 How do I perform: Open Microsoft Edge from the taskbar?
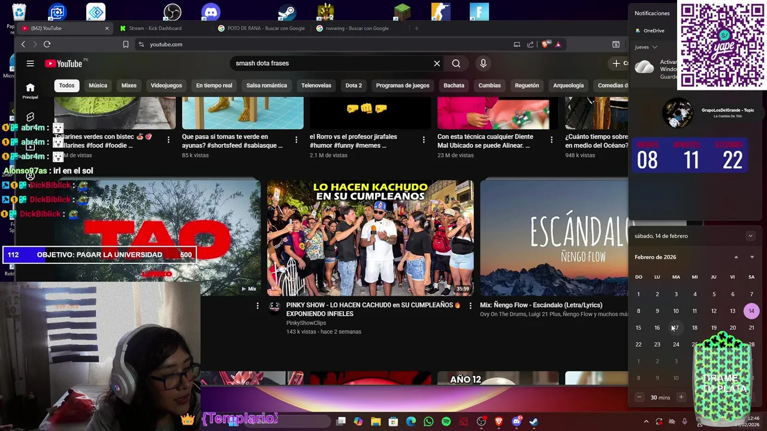(411, 421)
